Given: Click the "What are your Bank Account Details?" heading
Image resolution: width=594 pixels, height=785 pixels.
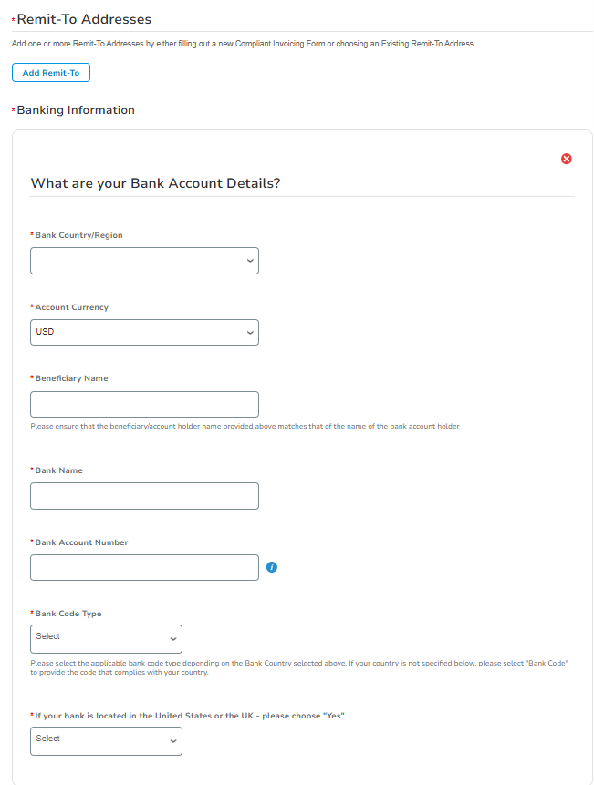Looking at the screenshot, I should 155,183.
